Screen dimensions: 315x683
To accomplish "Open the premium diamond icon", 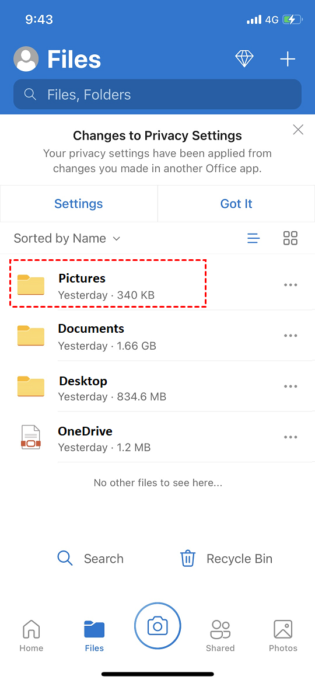I will (x=244, y=59).
